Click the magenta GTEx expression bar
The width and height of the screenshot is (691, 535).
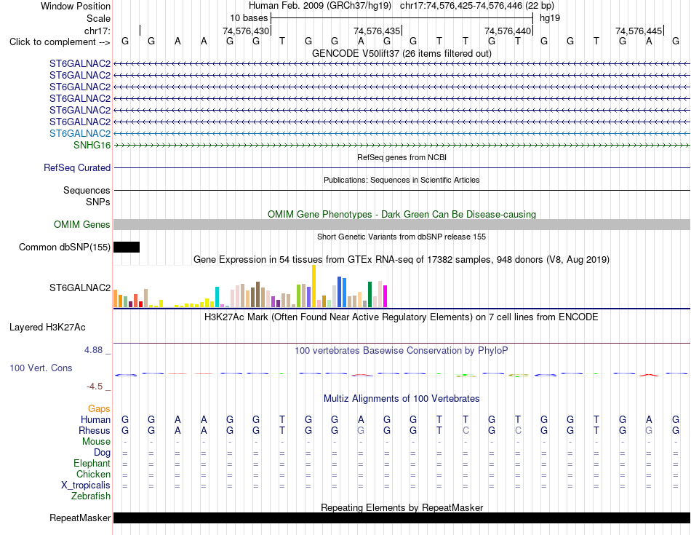(385, 296)
